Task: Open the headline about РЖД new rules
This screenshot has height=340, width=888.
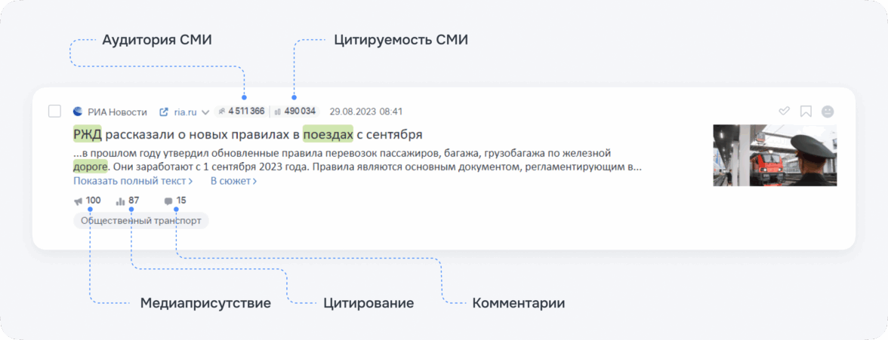Action: coord(248,134)
